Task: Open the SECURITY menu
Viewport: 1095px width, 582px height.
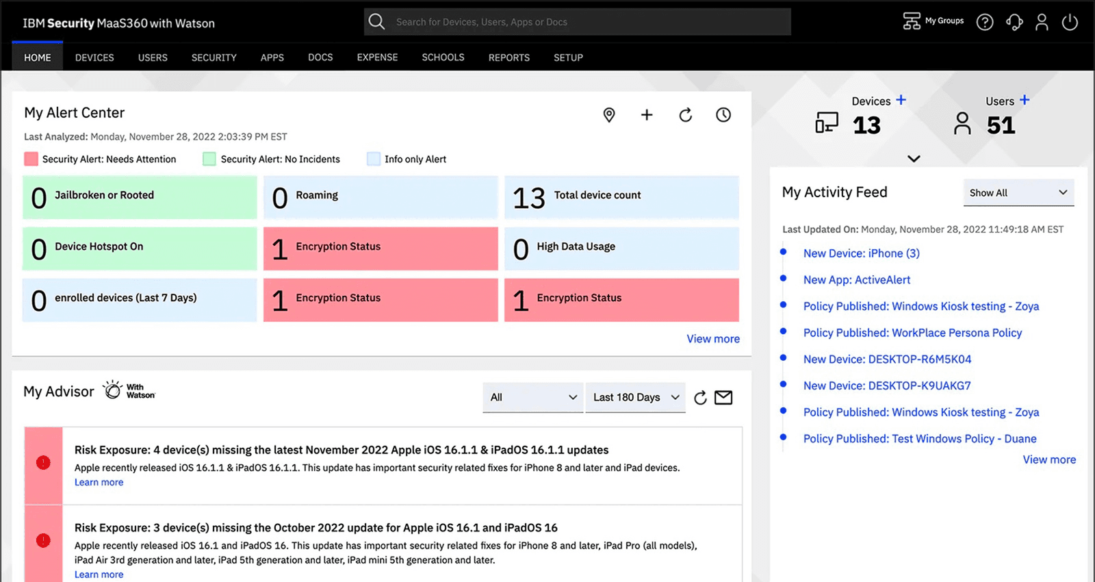Action: tap(214, 58)
